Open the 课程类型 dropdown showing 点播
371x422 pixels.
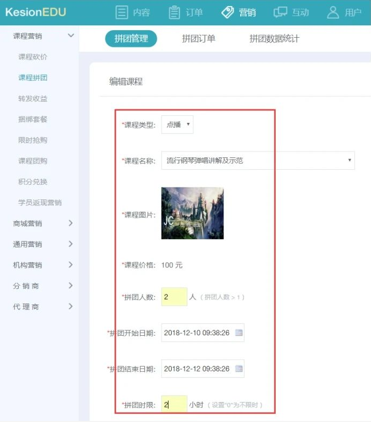(x=177, y=124)
